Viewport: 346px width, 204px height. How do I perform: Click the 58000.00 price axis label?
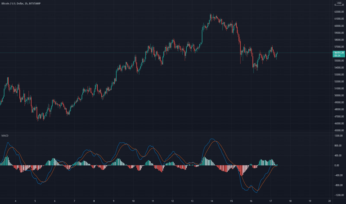click(339, 40)
